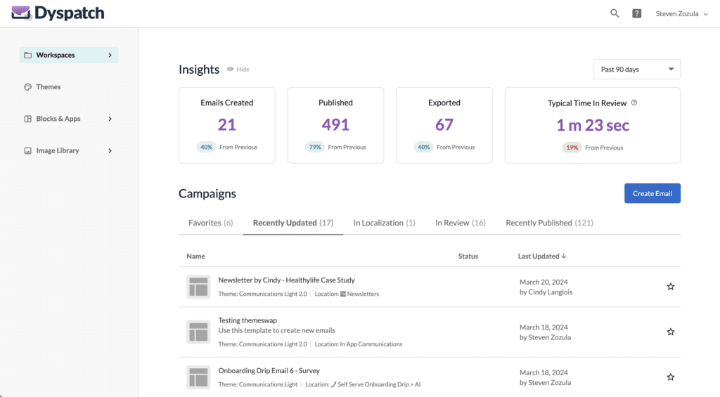
Task: Click the 1 m 23 sec value
Action: click(593, 125)
